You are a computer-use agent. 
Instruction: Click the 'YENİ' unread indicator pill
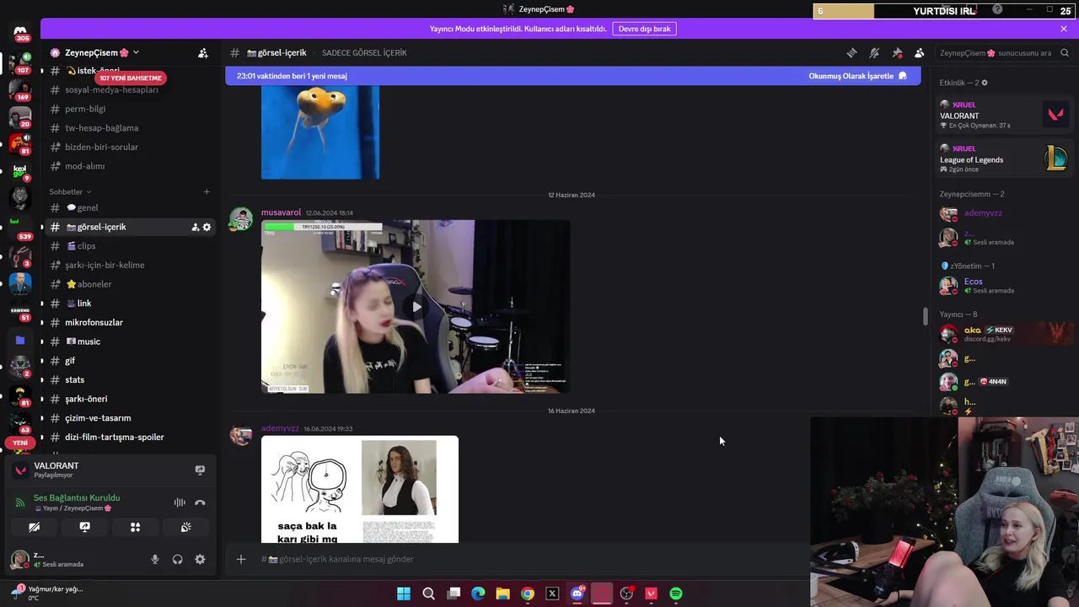(20, 443)
